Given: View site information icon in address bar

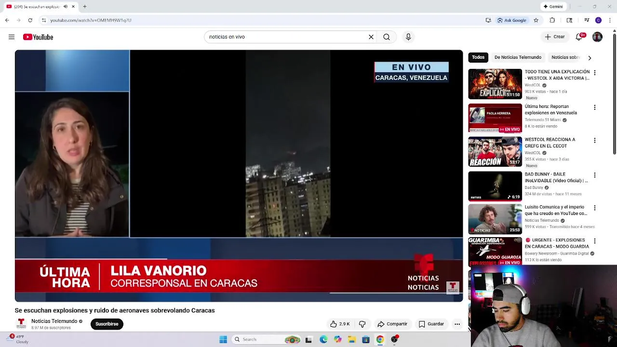Looking at the screenshot, I should point(44,20).
